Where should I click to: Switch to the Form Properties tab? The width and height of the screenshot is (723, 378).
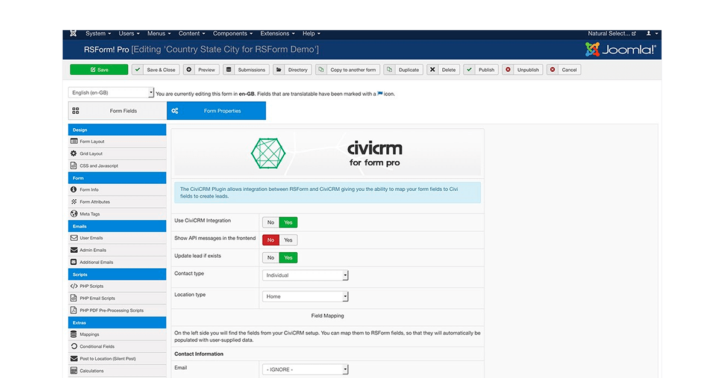point(216,111)
